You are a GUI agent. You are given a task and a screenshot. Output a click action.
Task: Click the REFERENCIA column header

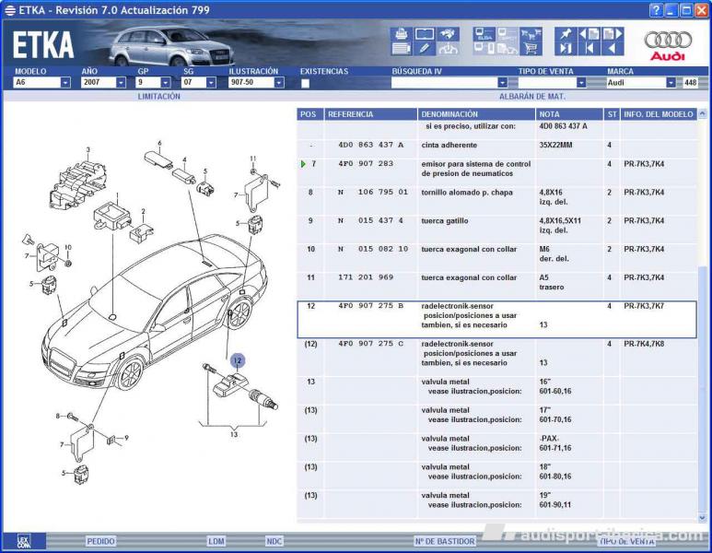(370, 114)
